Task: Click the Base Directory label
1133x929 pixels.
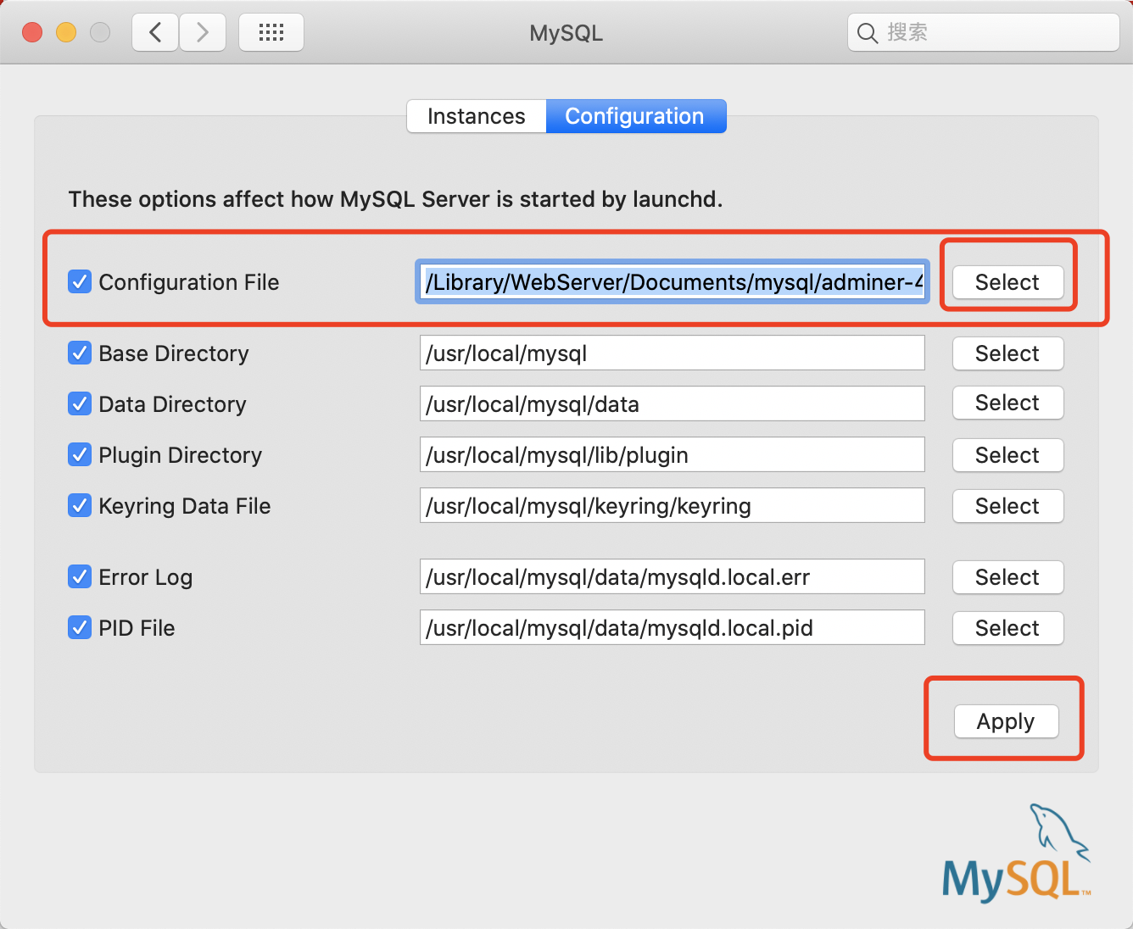Action: pyautogui.click(x=174, y=353)
